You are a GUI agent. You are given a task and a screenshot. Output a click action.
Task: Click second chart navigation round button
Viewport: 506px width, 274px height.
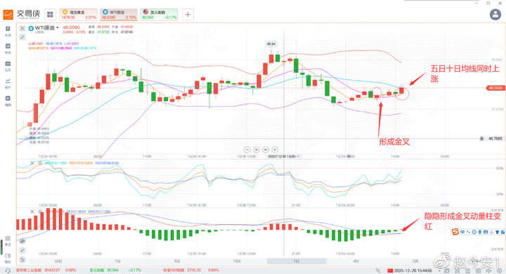tap(257, 150)
